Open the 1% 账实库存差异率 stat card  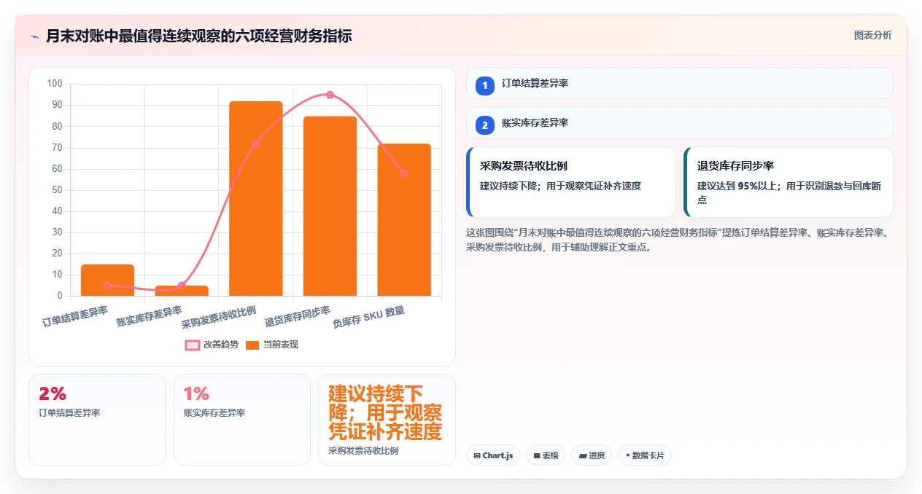242,419
